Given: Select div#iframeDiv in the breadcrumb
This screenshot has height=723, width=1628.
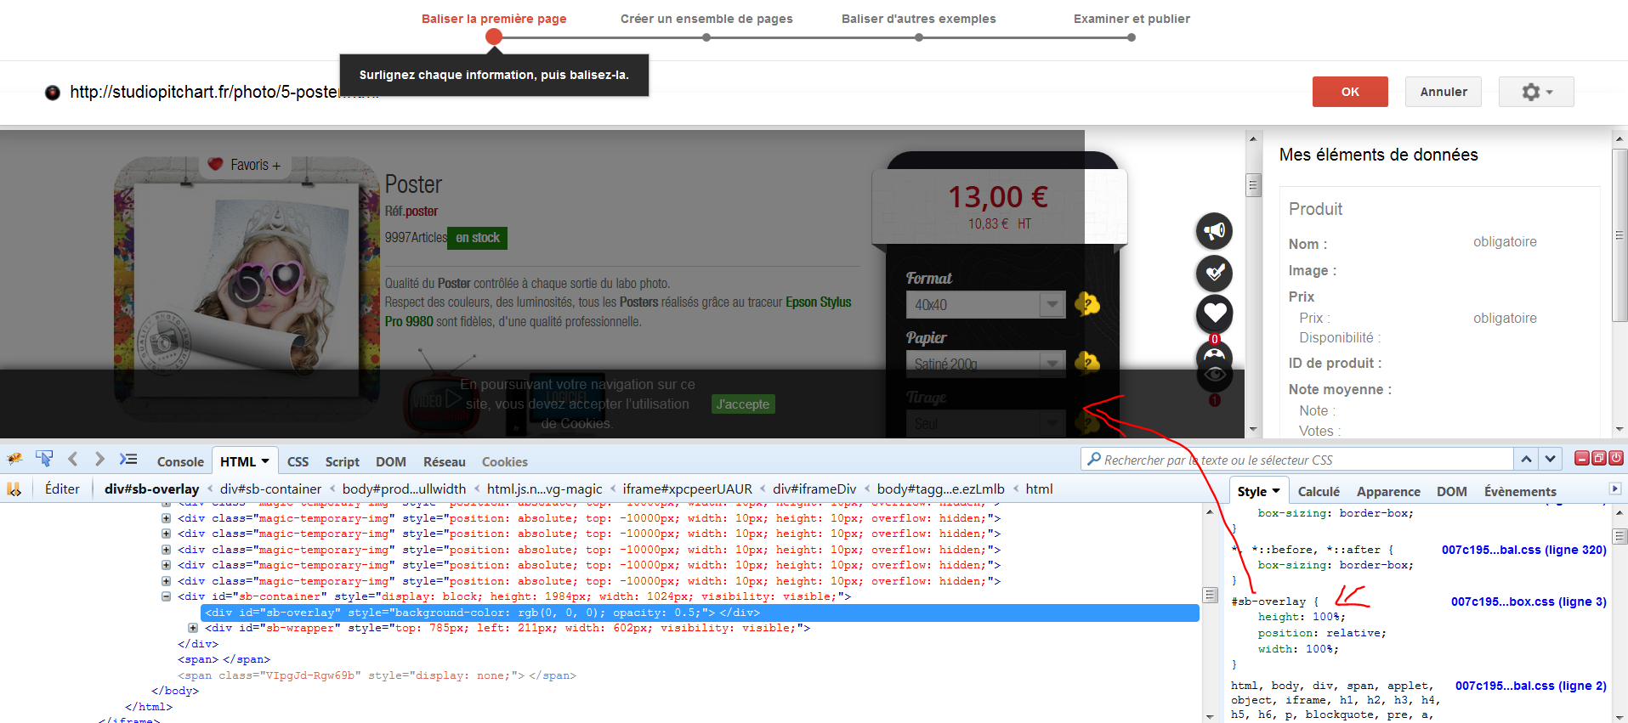Looking at the screenshot, I should pyautogui.click(x=814, y=489).
